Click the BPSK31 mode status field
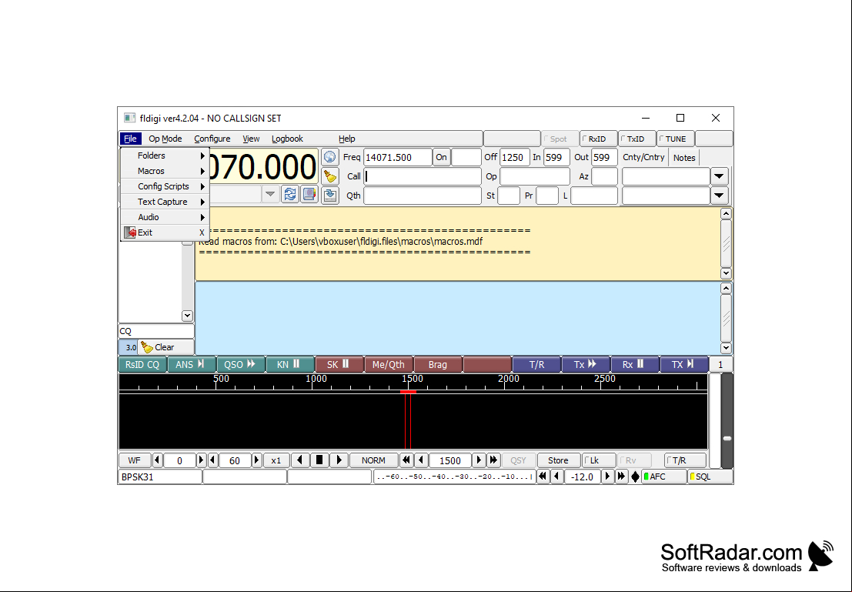This screenshot has height=592, width=852. tap(160, 477)
